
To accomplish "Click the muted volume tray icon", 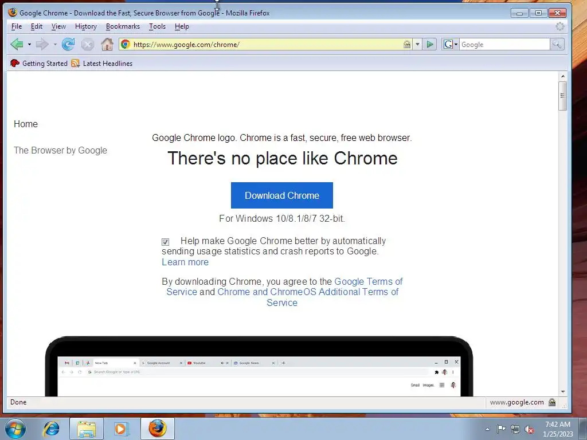I will [x=529, y=430].
